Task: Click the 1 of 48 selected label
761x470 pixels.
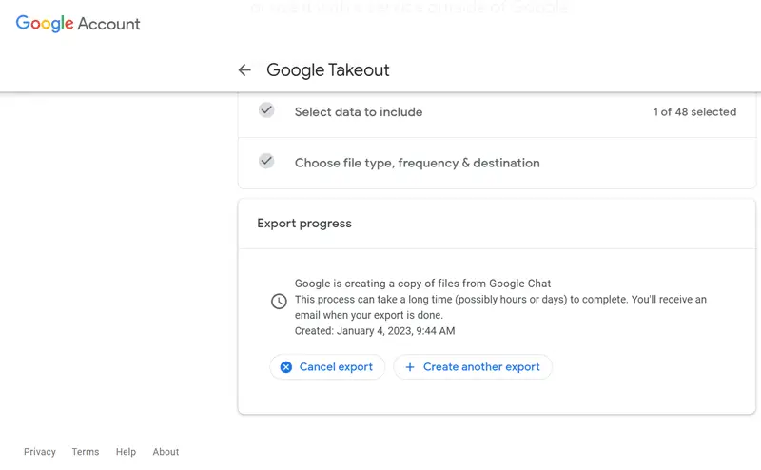Action: click(x=694, y=112)
